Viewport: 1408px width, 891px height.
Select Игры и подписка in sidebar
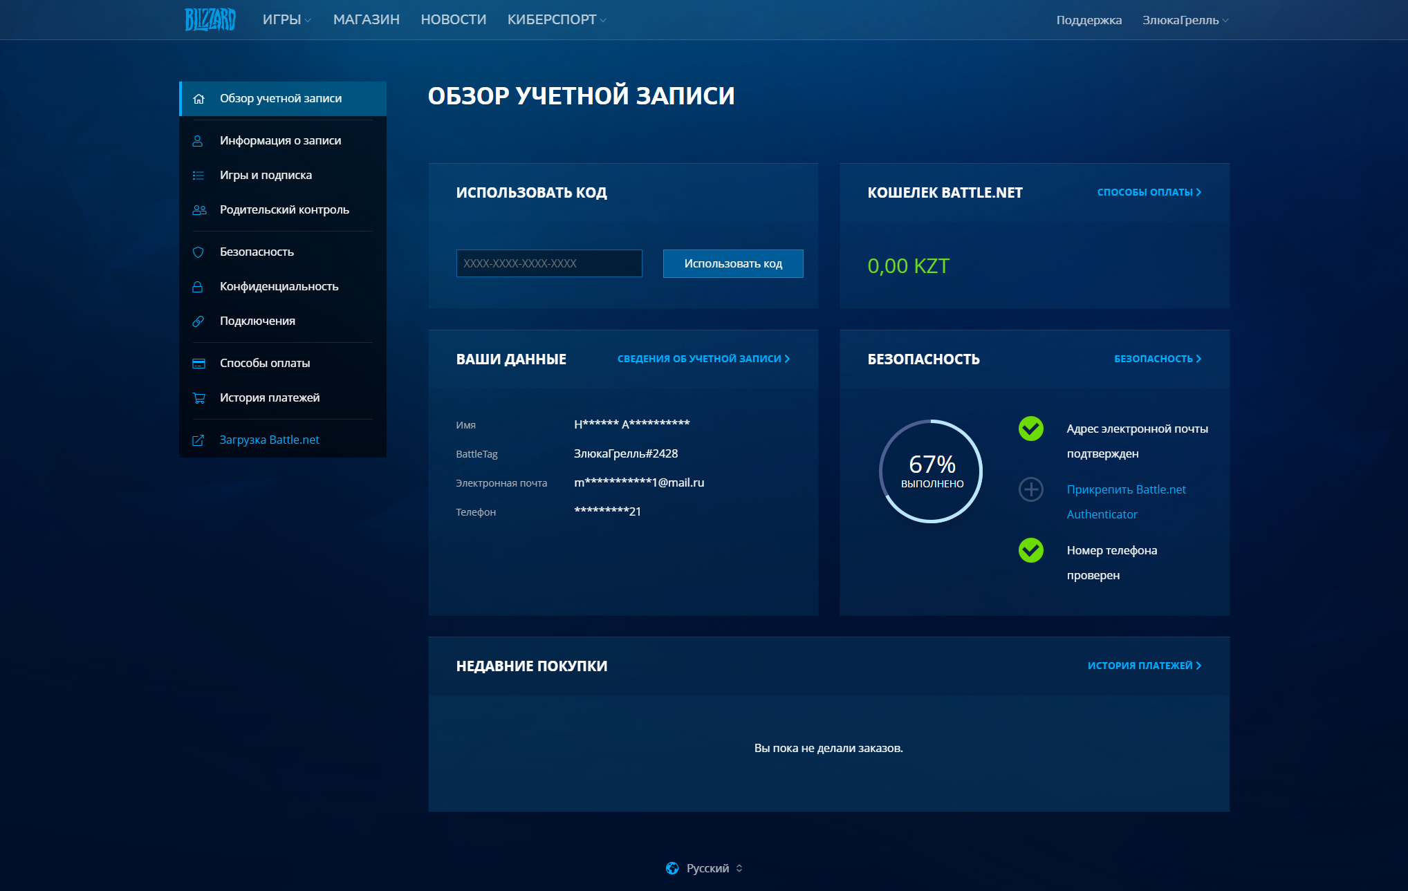coord(283,176)
